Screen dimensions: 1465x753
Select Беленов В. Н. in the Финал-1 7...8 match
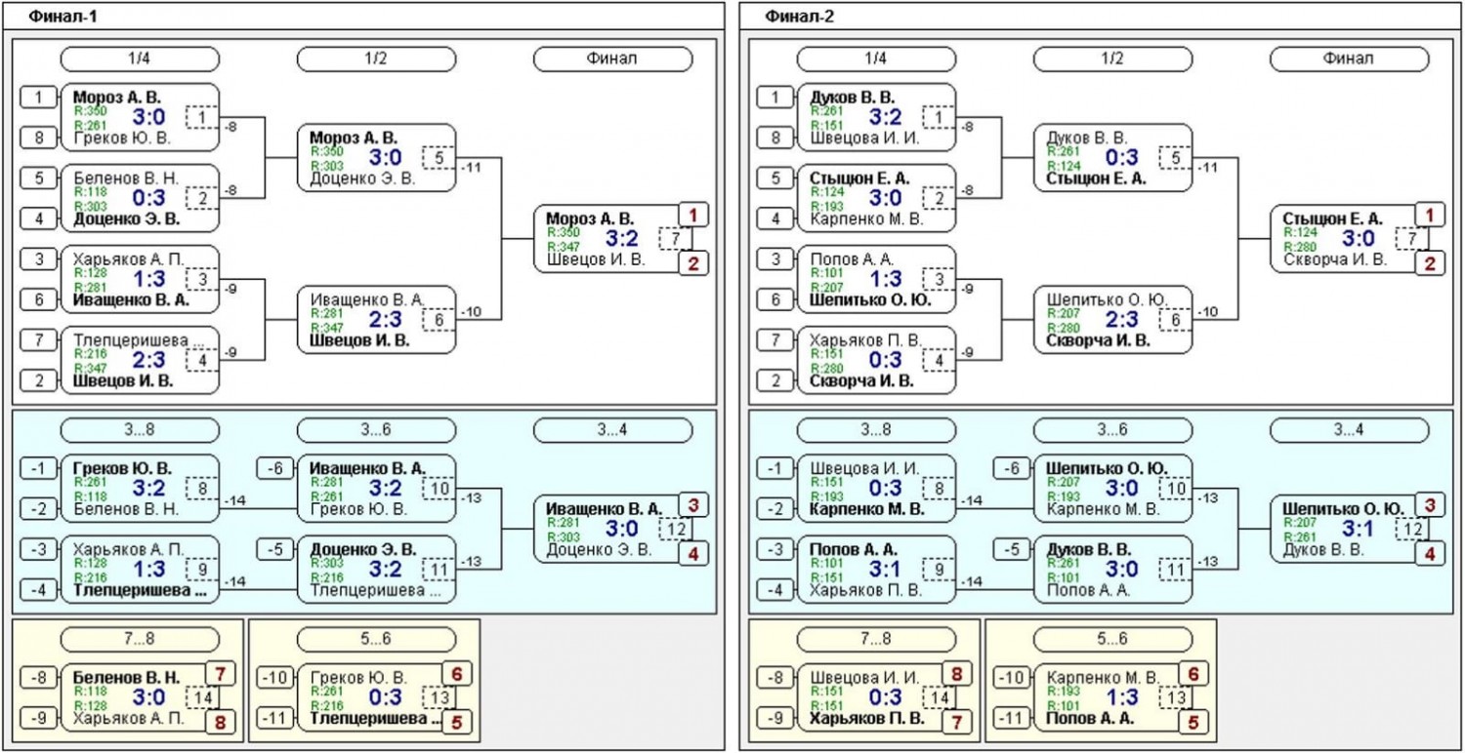(127, 677)
